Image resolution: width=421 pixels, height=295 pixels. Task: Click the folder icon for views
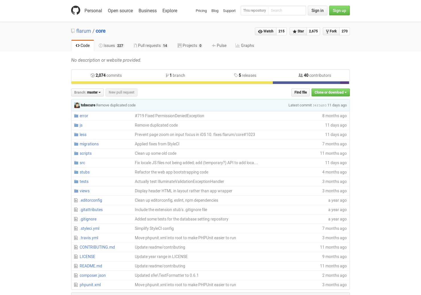(x=76, y=191)
